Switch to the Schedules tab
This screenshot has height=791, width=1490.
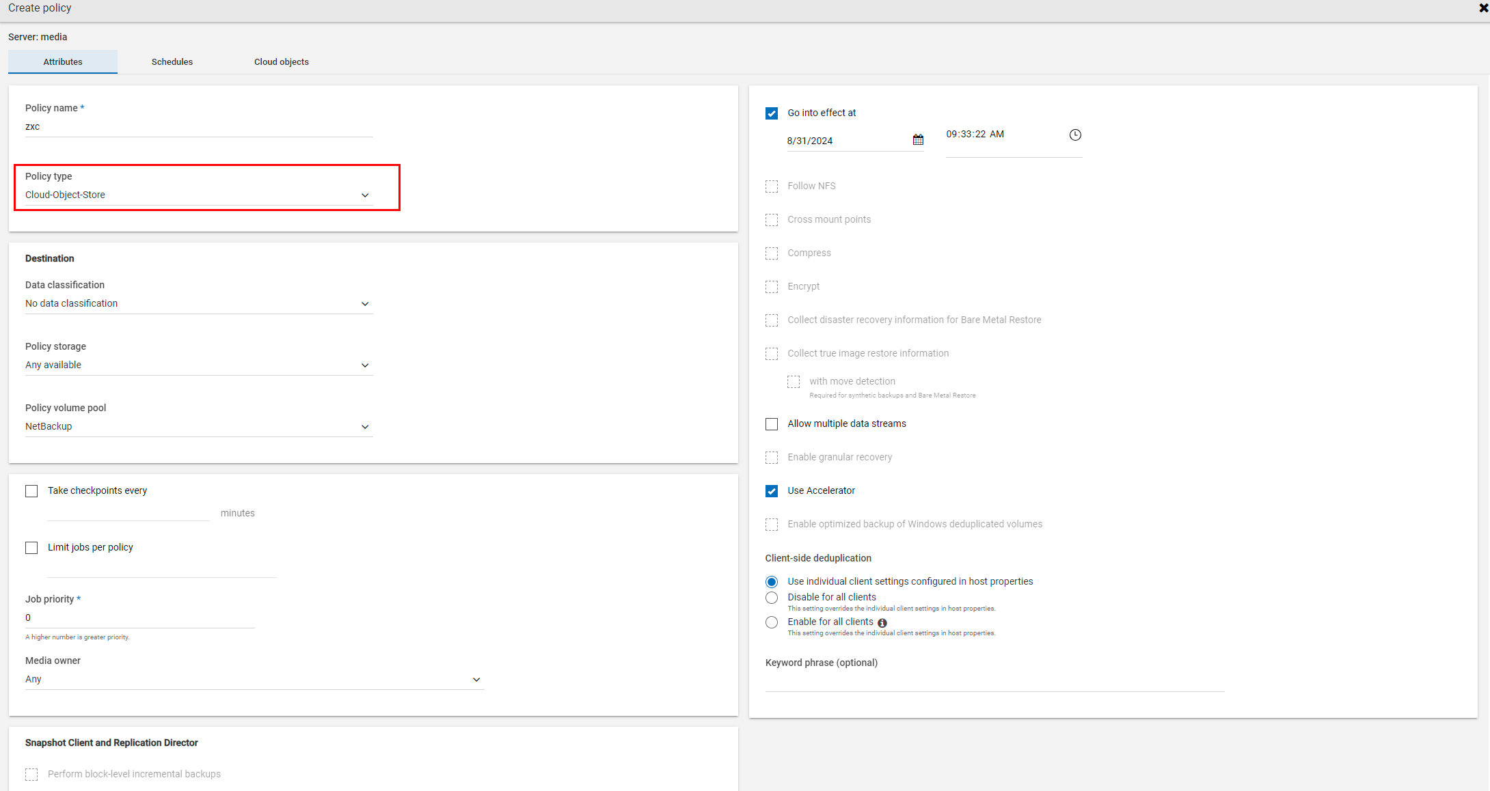click(x=172, y=61)
